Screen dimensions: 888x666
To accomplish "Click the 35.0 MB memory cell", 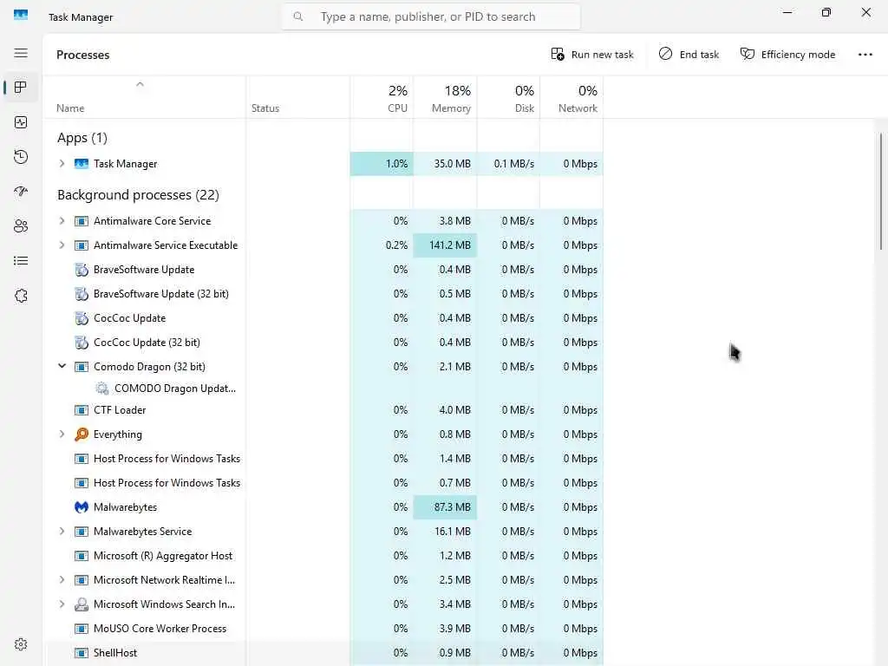I will pos(445,164).
